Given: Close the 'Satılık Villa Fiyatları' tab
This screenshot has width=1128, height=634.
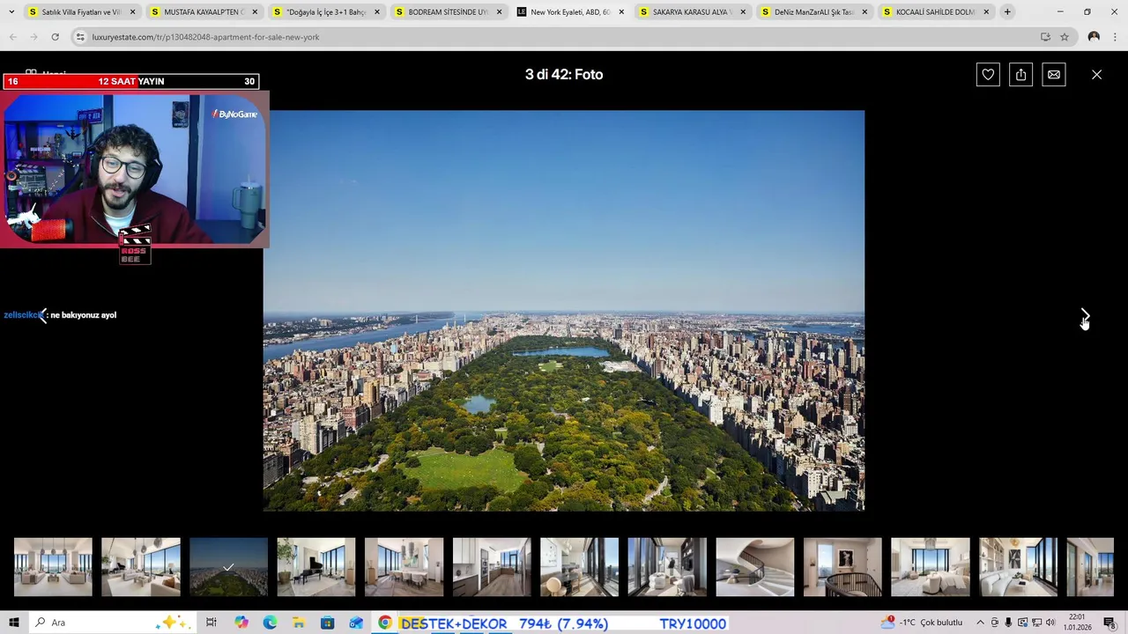Looking at the screenshot, I should point(133,12).
